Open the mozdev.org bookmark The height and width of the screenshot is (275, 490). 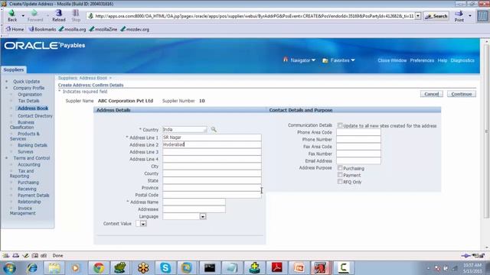(x=135, y=29)
